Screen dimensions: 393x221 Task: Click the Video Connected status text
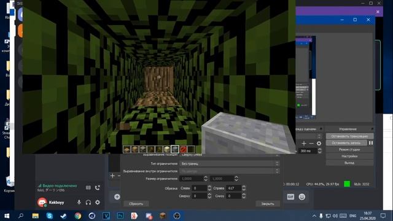pos(60,186)
